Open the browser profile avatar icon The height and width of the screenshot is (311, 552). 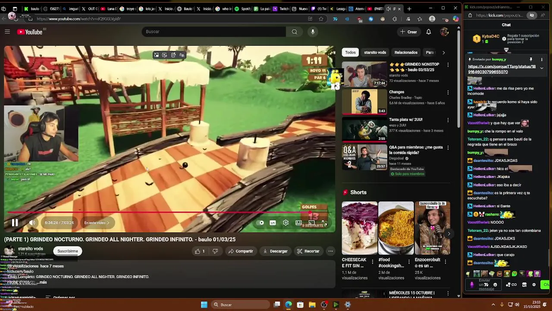[x=432, y=19]
